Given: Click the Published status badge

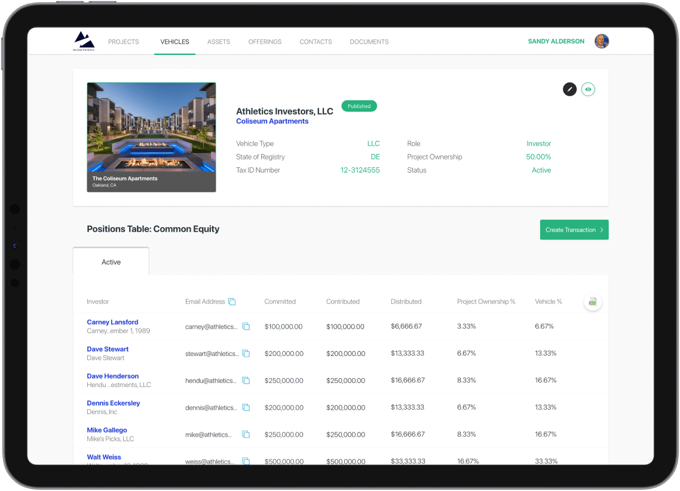Looking at the screenshot, I should click(x=359, y=106).
